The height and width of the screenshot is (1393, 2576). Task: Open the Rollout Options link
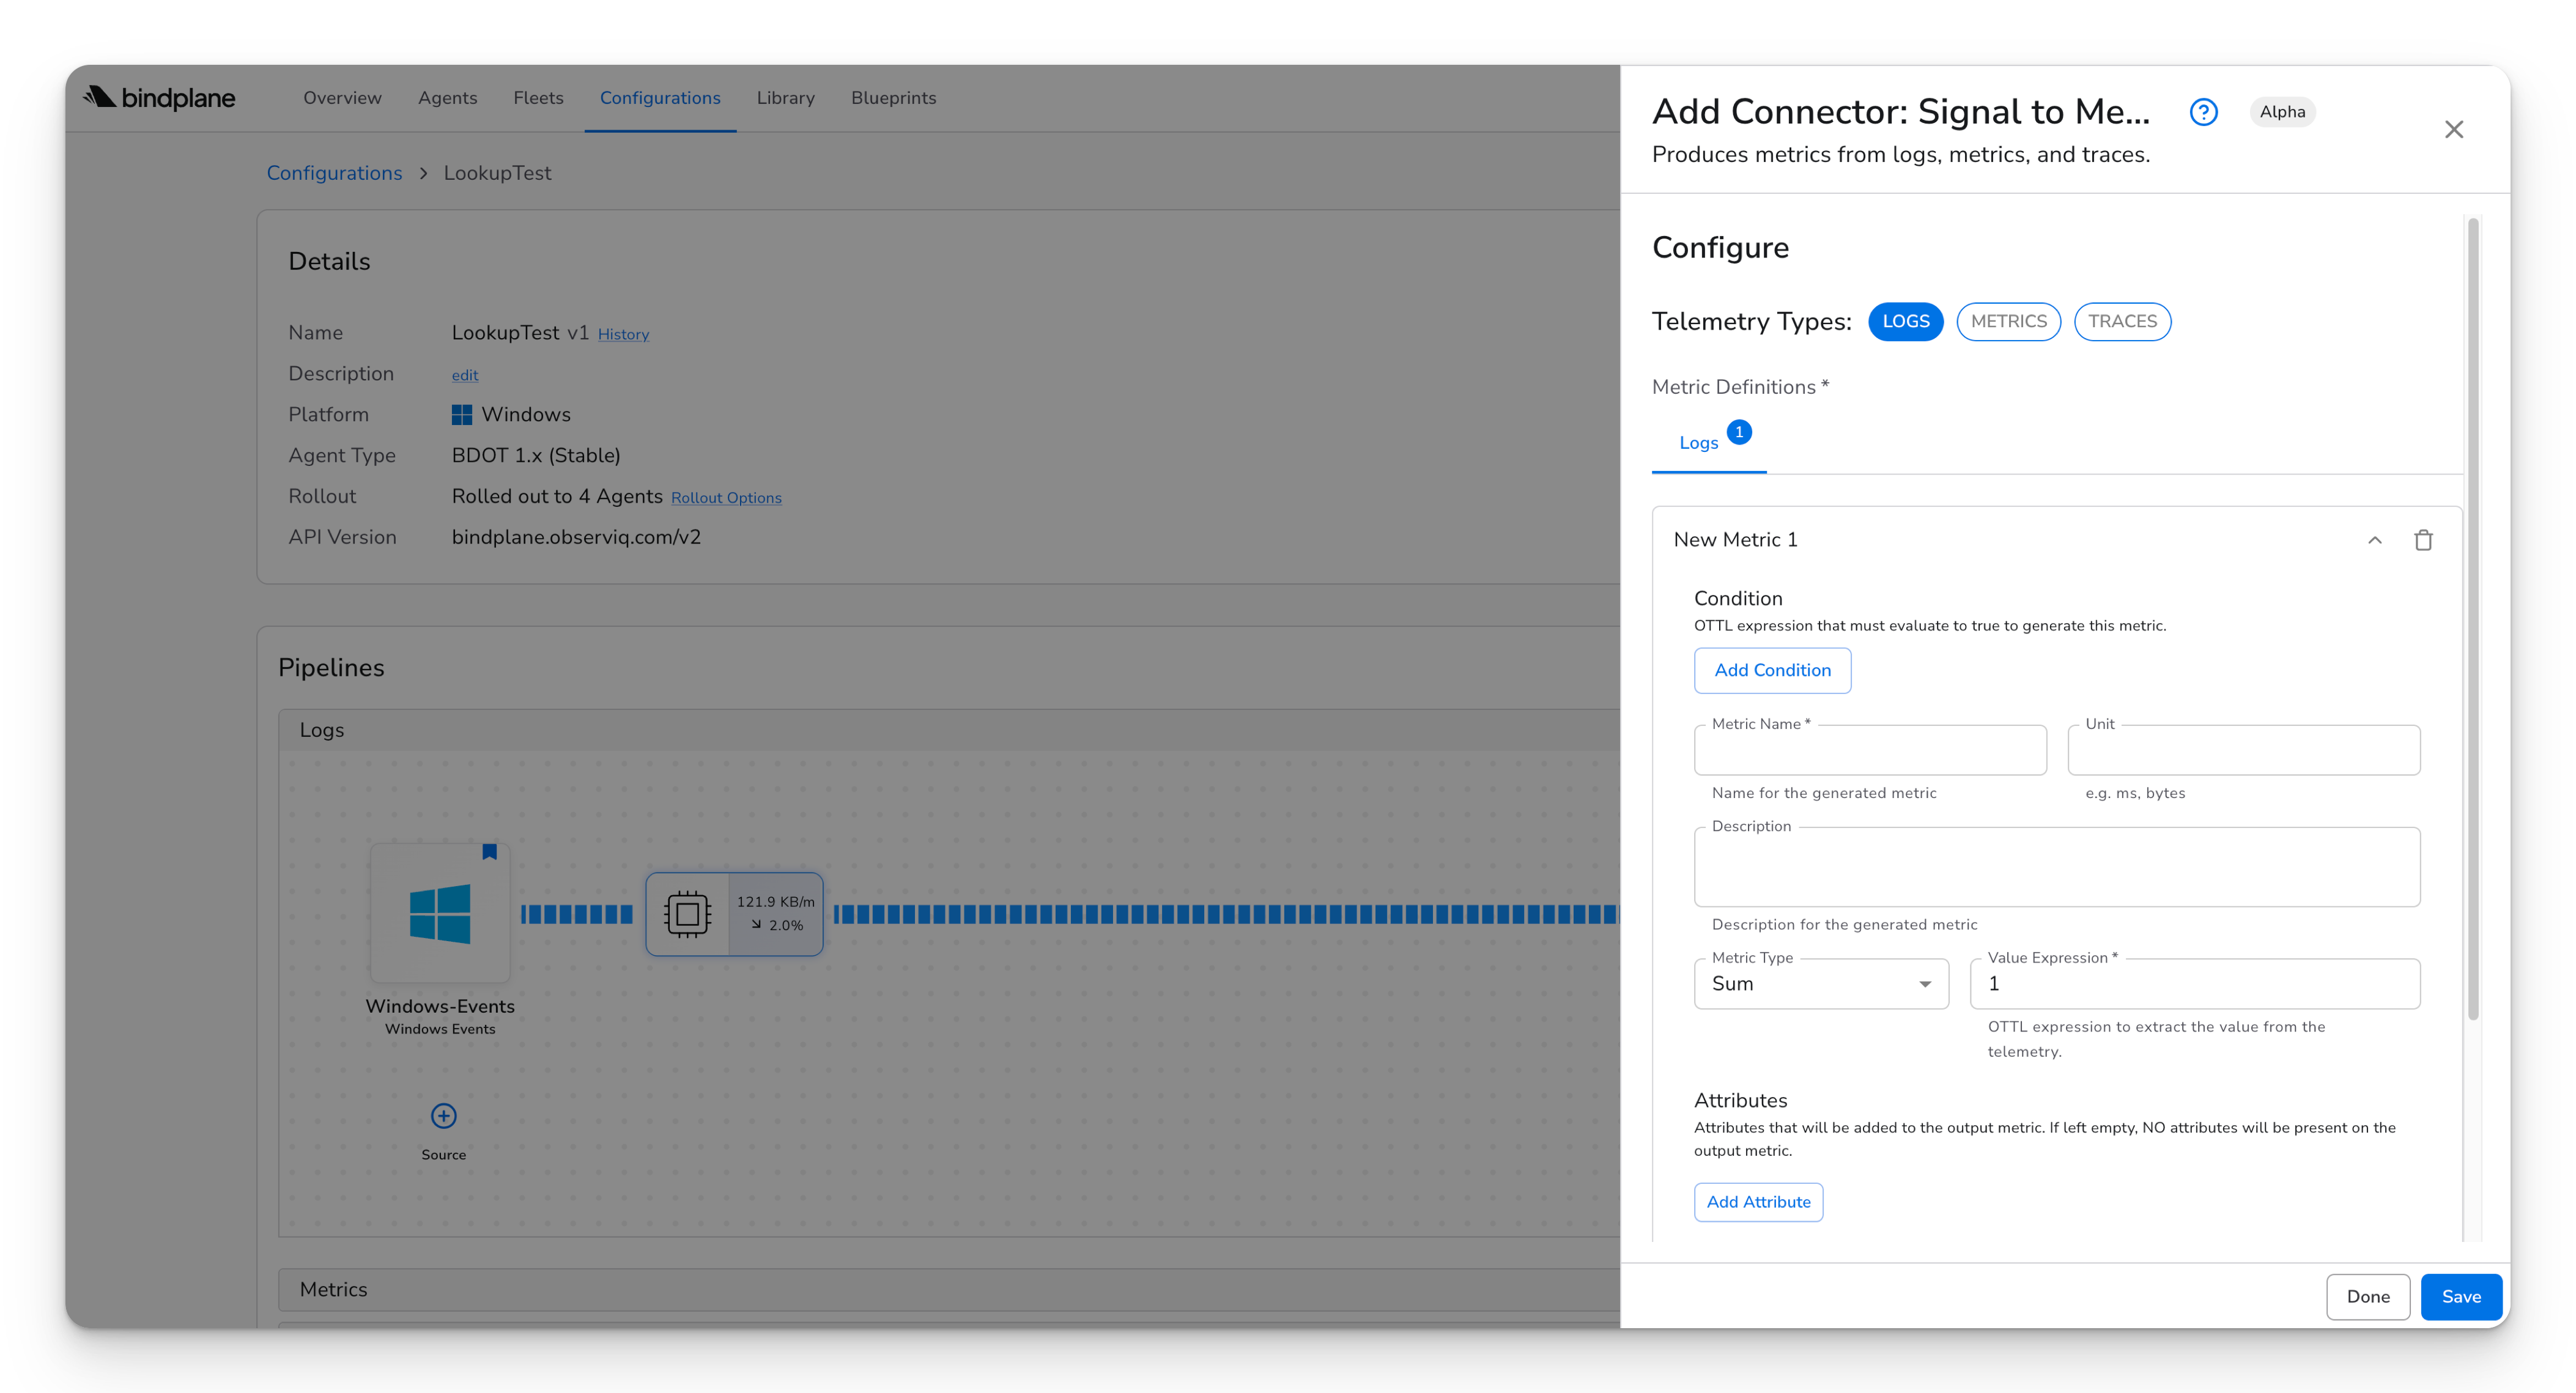click(x=726, y=498)
